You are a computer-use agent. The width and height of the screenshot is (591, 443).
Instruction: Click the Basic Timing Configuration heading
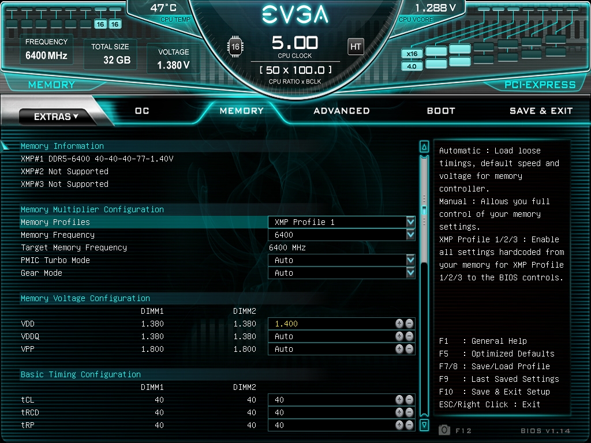click(81, 374)
